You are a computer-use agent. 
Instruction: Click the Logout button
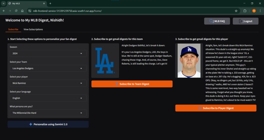coord(246,21)
